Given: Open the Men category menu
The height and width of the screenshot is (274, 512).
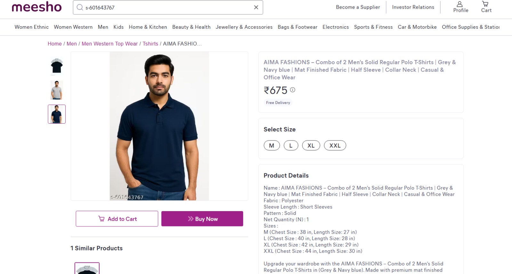Looking at the screenshot, I should point(103,27).
